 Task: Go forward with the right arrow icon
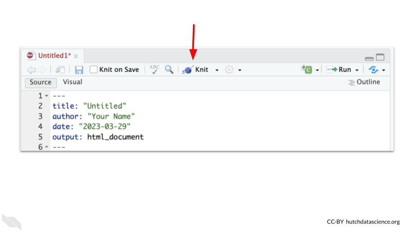tap(42, 70)
